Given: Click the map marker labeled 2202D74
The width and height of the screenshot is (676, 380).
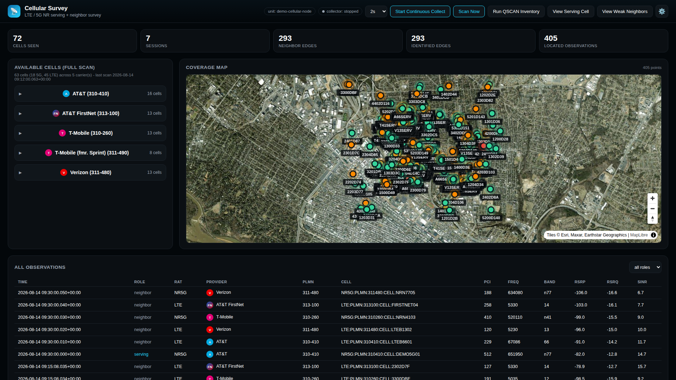Looking at the screenshot, I should tap(353, 174).
